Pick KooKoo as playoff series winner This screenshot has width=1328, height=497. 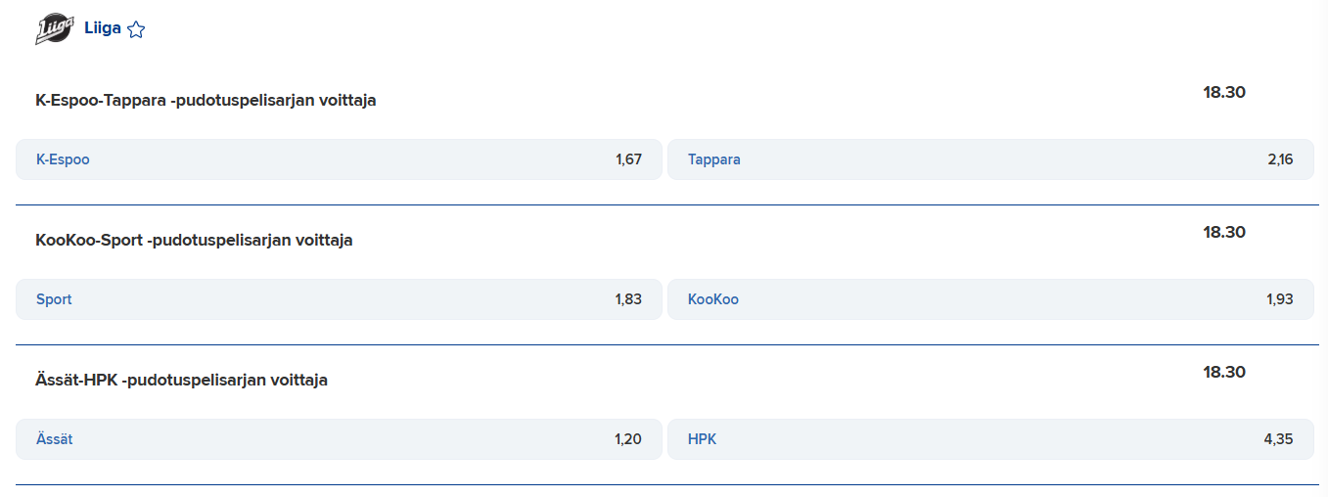pyautogui.click(x=990, y=299)
